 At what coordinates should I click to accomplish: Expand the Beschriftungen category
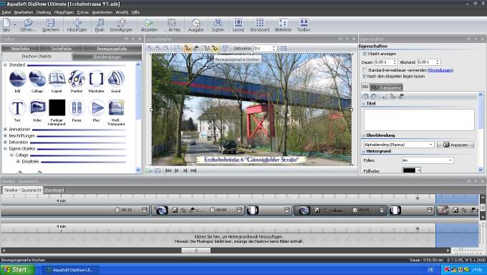click(x=5, y=136)
